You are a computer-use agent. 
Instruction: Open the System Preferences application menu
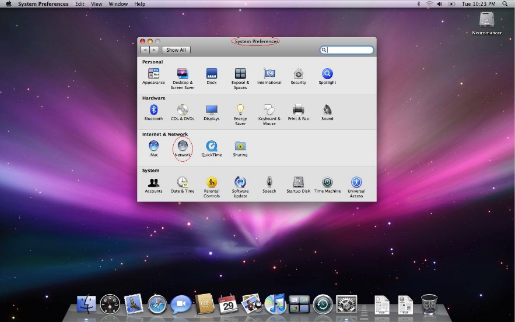tap(43, 4)
